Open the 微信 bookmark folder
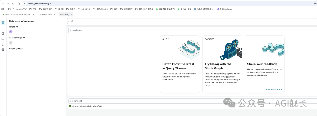Viewport: 317px width, 116px height. coord(114,9)
